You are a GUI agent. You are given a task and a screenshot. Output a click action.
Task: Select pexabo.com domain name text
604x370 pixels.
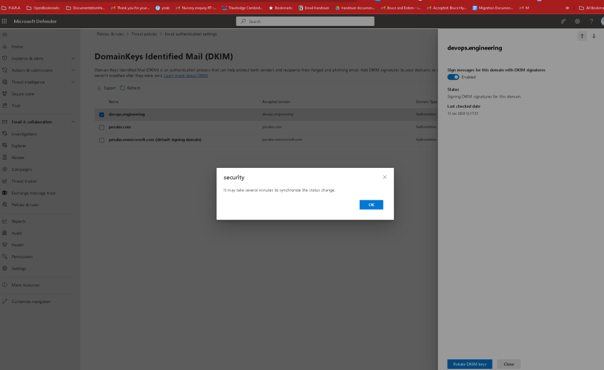pyautogui.click(x=119, y=127)
